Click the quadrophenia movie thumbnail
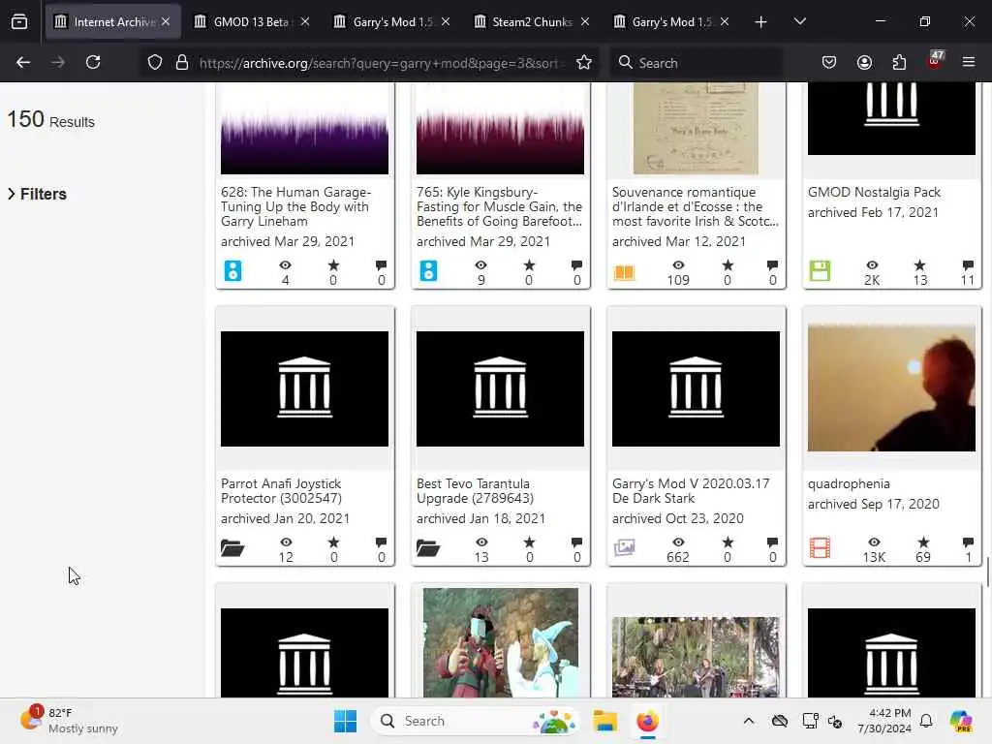 coord(891,387)
